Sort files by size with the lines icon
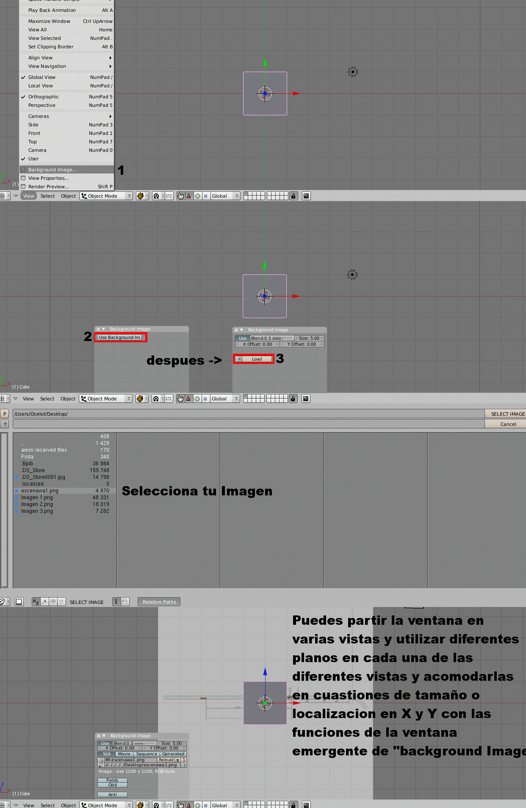 [x=61, y=602]
